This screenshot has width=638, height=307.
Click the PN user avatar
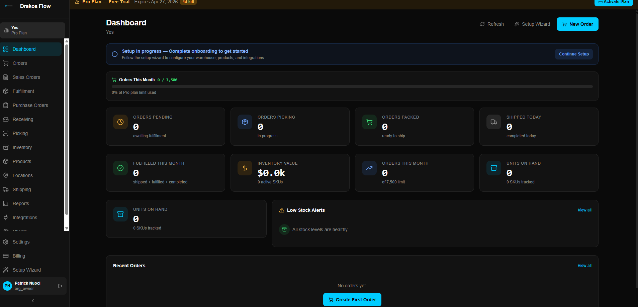(x=7, y=286)
